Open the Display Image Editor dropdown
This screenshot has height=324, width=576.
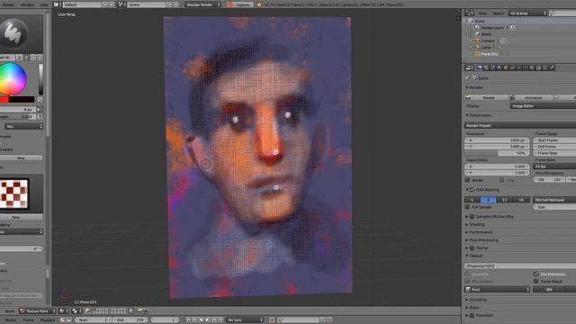pyautogui.click(x=543, y=106)
